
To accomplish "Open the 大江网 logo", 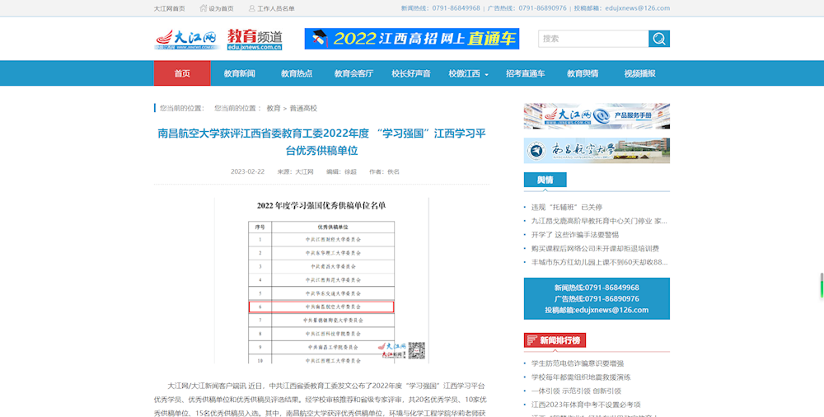I will [185, 39].
